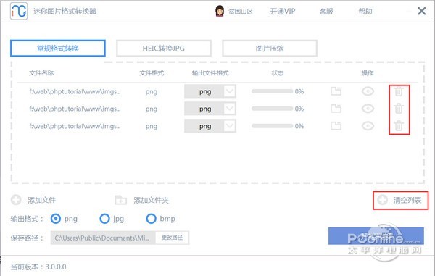Open 帮助 help menu
The width and height of the screenshot is (435, 276).
pos(365,12)
